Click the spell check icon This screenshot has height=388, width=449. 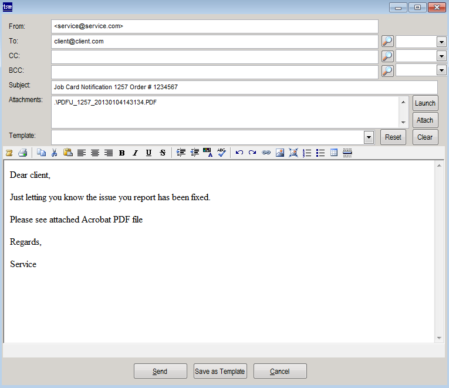click(221, 153)
